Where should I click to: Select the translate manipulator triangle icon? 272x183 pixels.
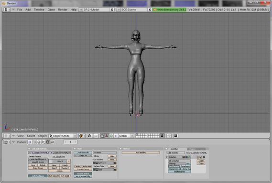(x=107, y=136)
